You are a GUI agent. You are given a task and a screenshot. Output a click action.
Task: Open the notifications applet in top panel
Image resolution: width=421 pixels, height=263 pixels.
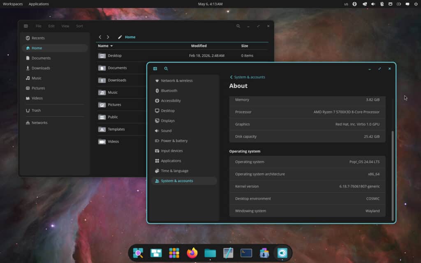coord(407,4)
